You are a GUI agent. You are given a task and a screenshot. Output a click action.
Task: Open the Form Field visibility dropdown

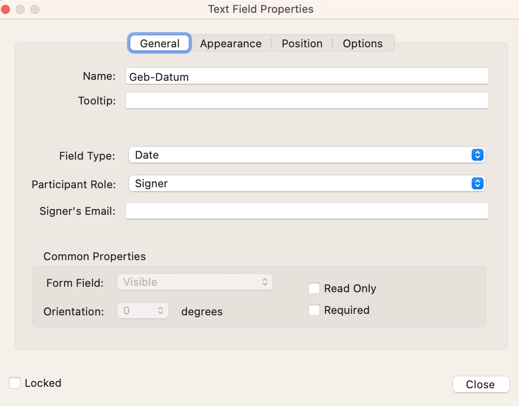(x=195, y=282)
